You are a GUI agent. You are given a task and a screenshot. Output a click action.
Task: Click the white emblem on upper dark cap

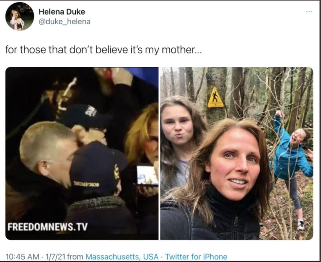tap(91, 111)
